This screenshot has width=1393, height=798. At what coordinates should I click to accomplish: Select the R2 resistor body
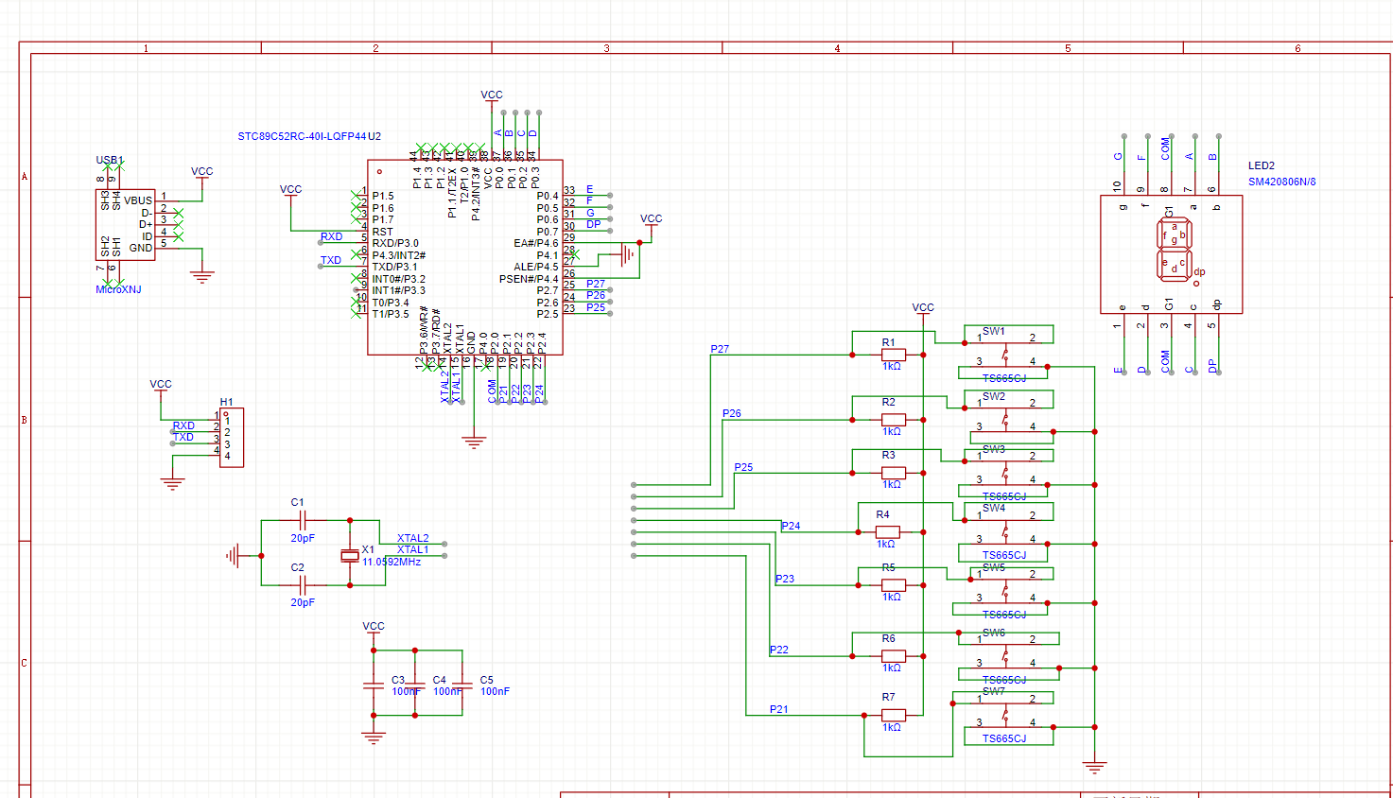[893, 420]
